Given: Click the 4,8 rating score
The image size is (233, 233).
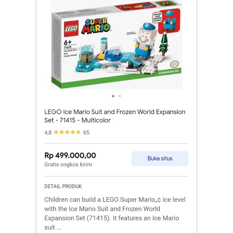Looking at the screenshot, I should [48, 133].
